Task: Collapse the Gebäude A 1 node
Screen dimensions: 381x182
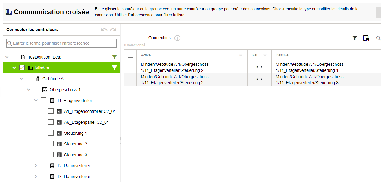Action: [21, 79]
